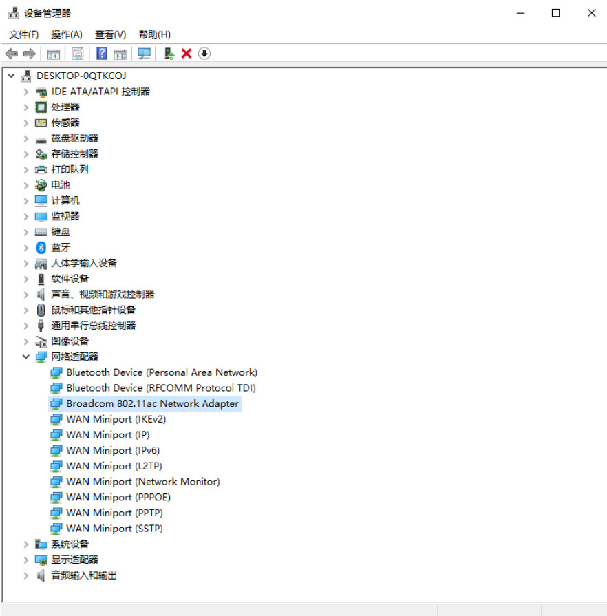Viewport: 607px width, 616px height.
Task: Collapse the DESKTOP-0QTKCOJ root node
Action: tap(10, 76)
